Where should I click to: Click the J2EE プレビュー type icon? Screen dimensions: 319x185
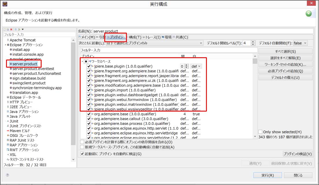(8, 107)
